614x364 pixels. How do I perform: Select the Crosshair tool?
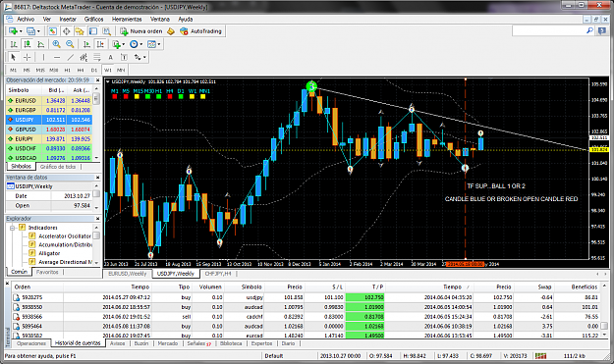point(27,57)
